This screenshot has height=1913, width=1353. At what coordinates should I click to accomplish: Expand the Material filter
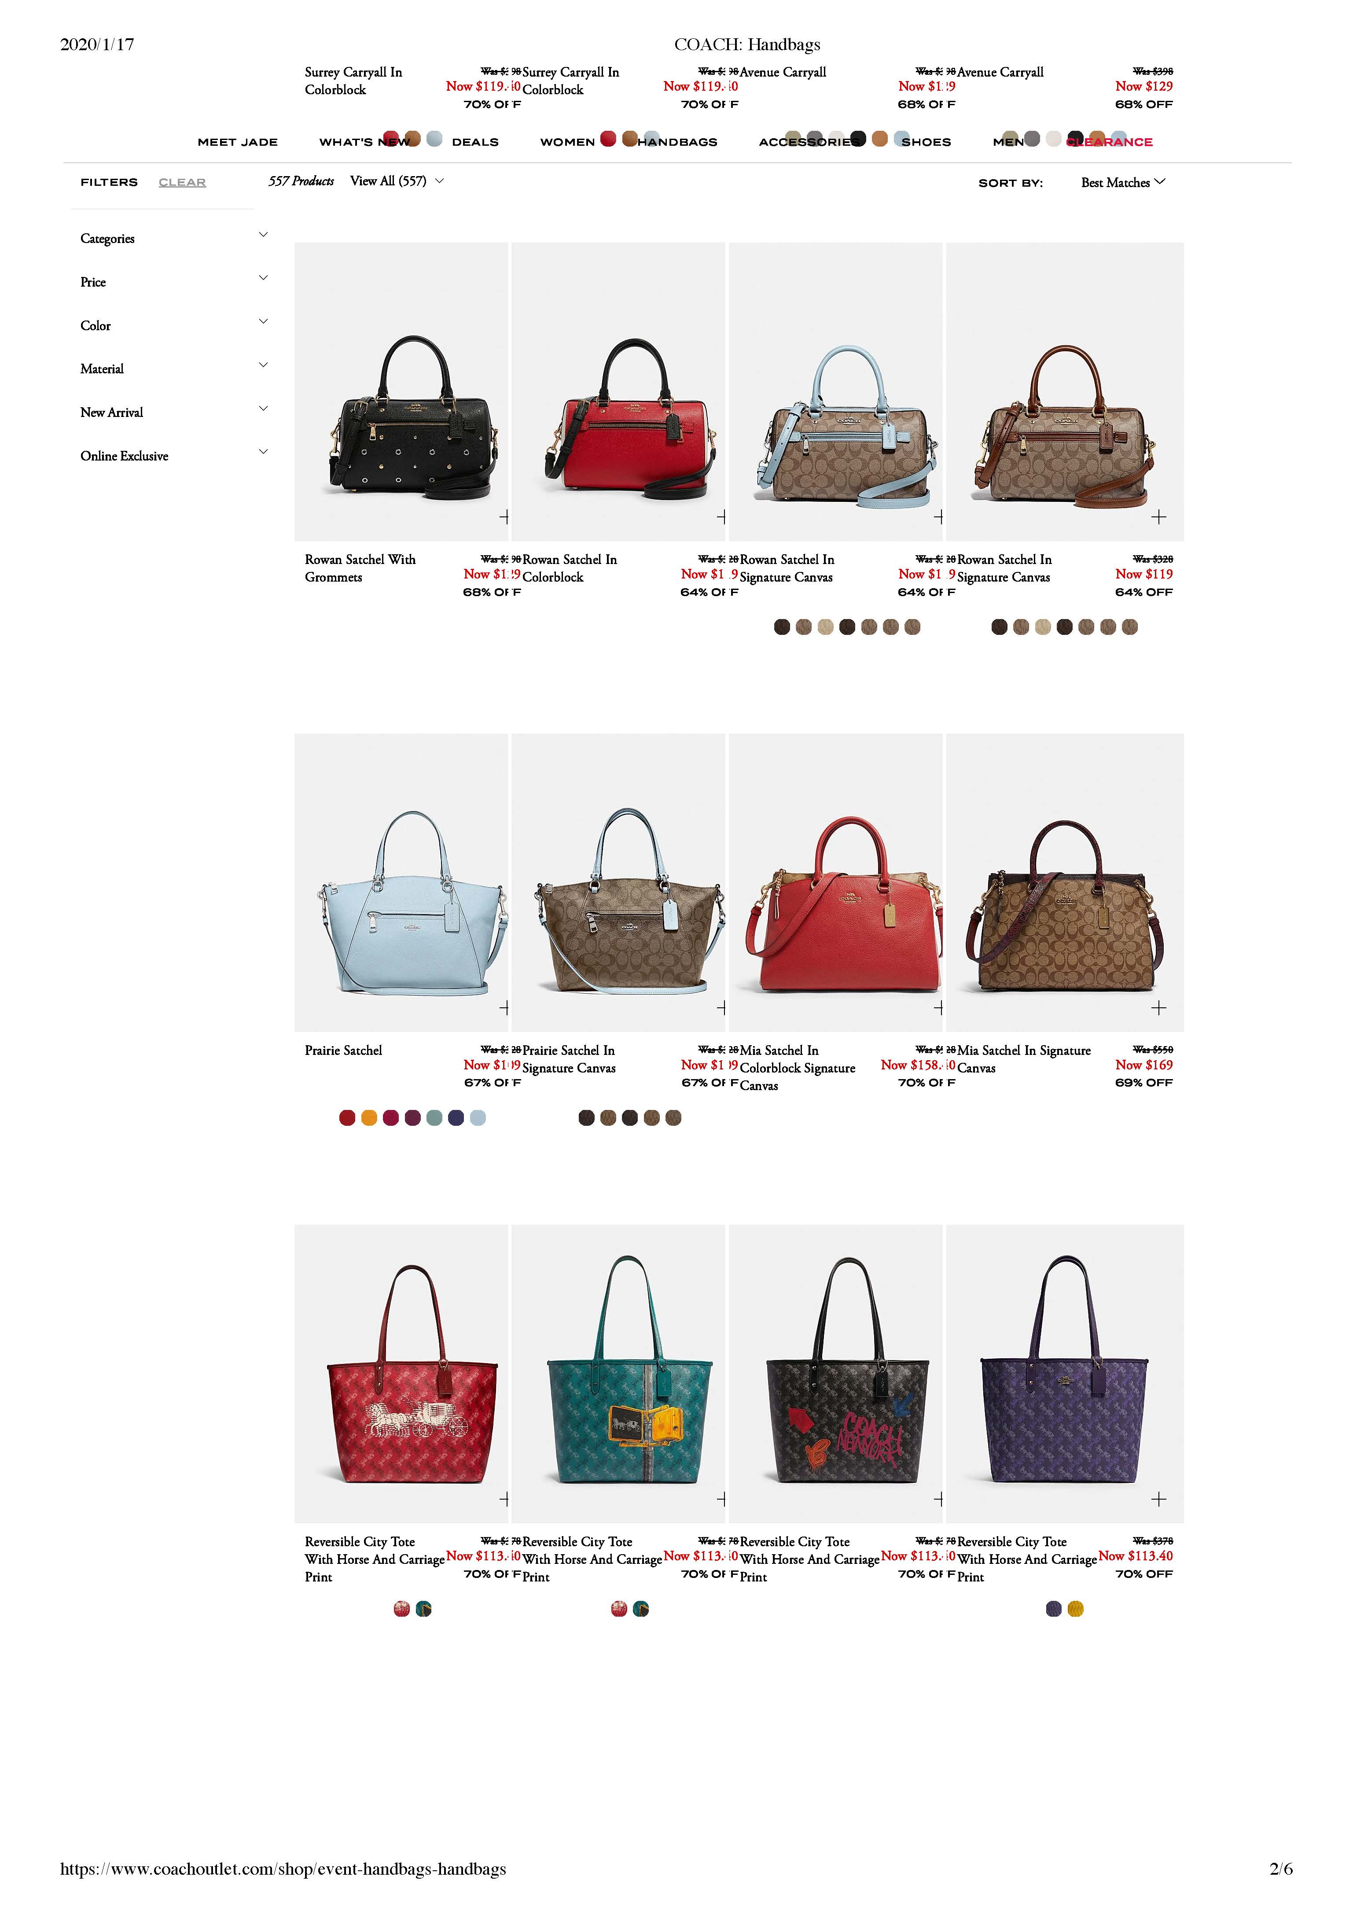(x=174, y=368)
